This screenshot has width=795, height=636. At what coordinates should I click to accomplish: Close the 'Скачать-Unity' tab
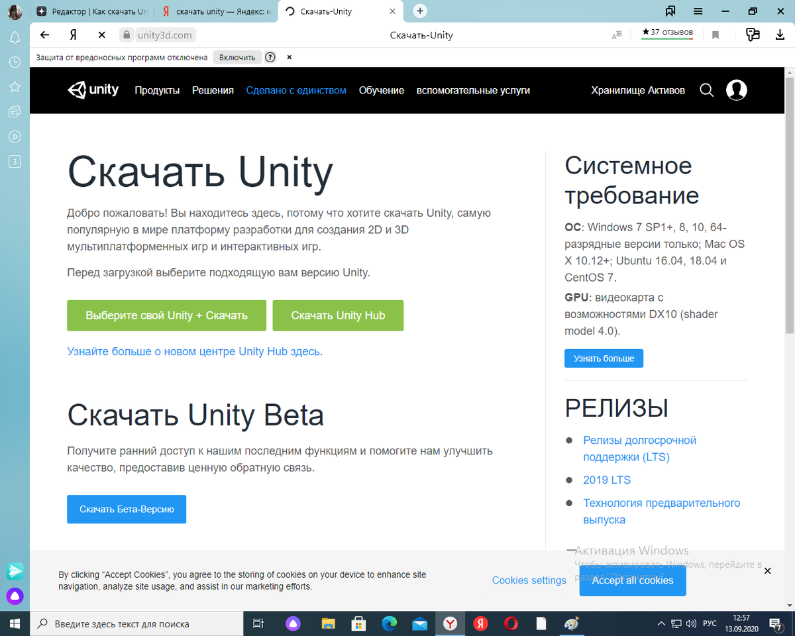click(x=393, y=11)
